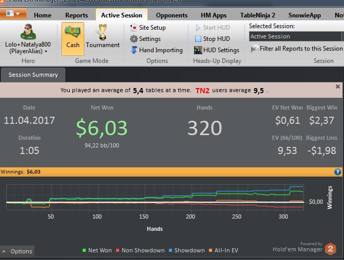The width and height of the screenshot is (344, 260).
Task: Expand the Lolo+Natalya800 PlayerAlias dropdown
Action: tap(28, 48)
